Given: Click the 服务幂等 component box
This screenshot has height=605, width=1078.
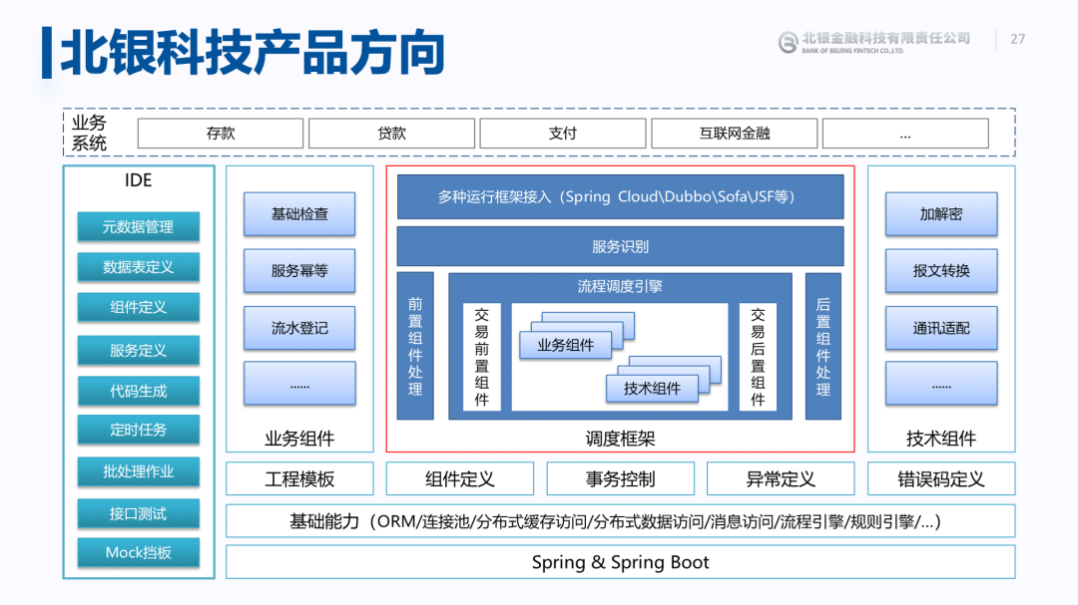Looking at the screenshot, I should 299,270.
